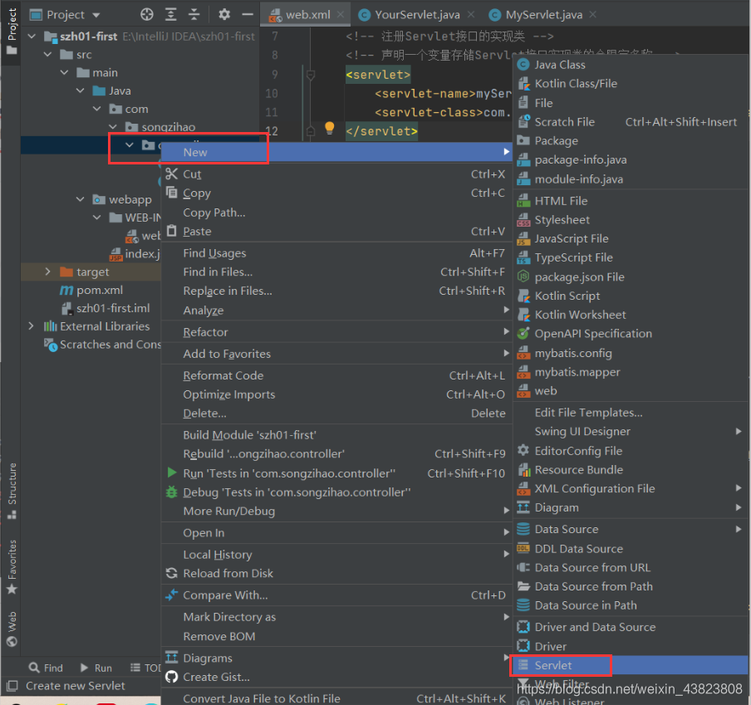This screenshot has width=751, height=705.
Task: Click the Cut scissors icon
Action: [171, 174]
